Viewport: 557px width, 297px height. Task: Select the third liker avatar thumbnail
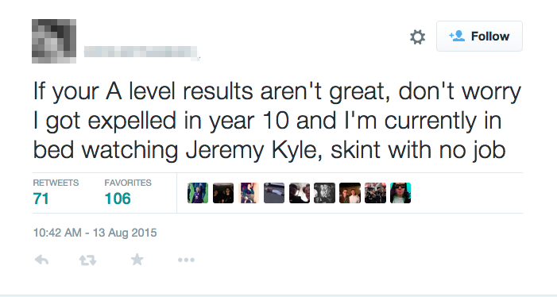coord(249,193)
